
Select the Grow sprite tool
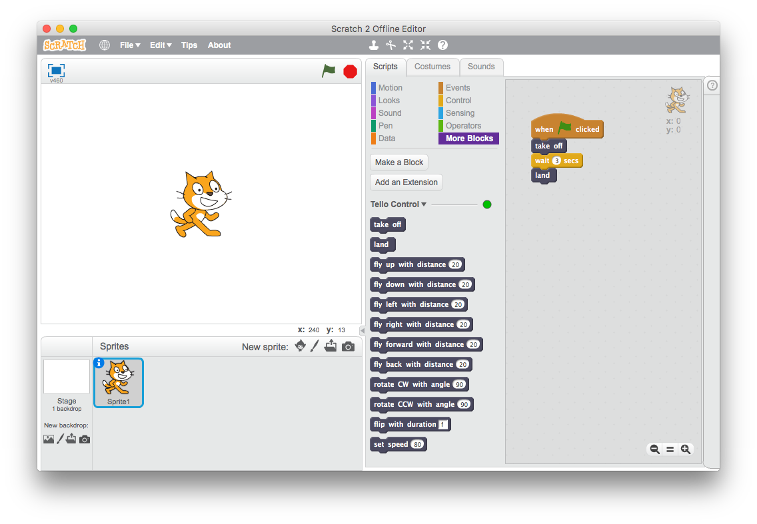[408, 45]
